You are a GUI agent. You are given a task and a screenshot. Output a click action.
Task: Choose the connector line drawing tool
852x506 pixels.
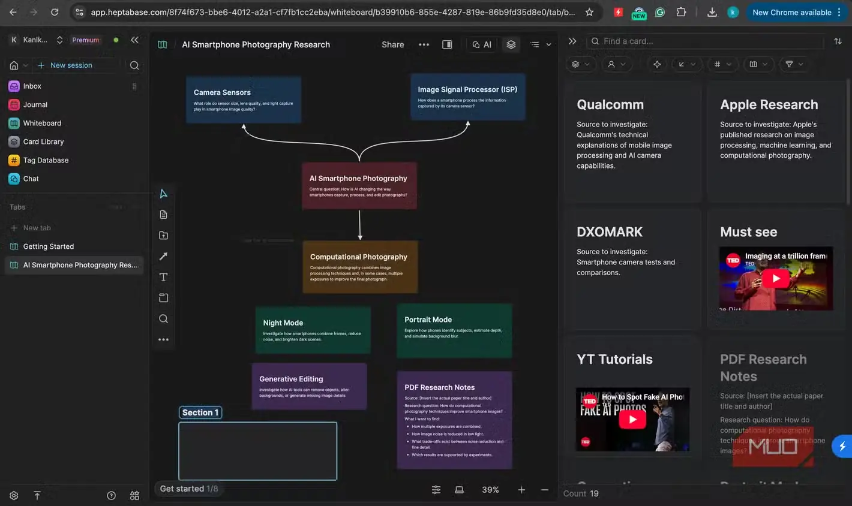tap(163, 256)
